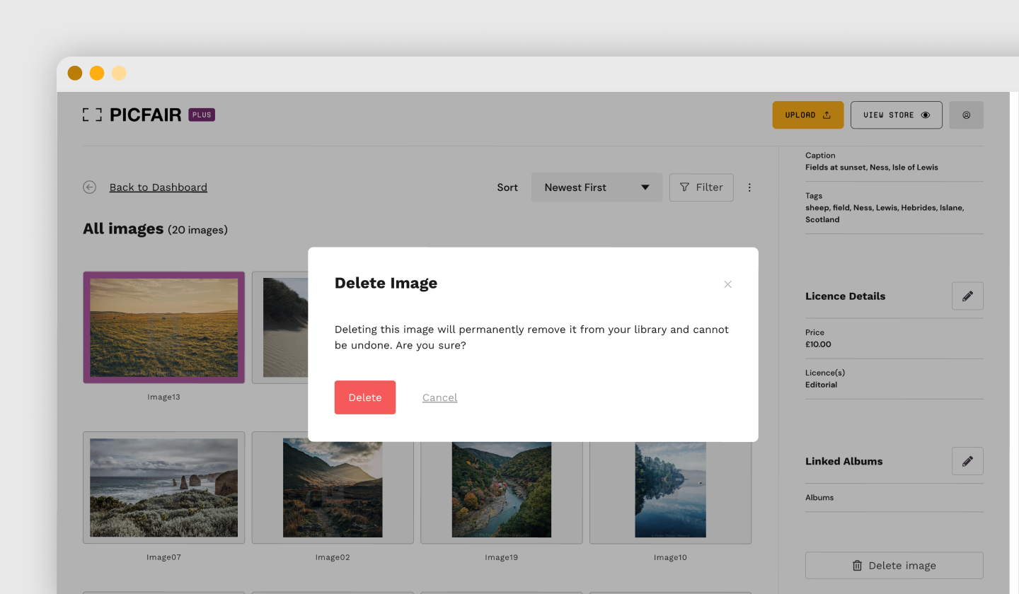Click the Sort label
Viewport: 1019px width, 594px height.
click(507, 187)
